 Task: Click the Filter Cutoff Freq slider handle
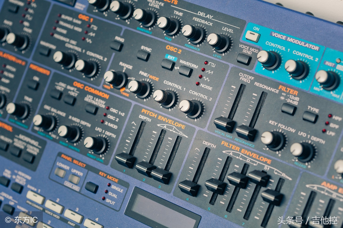coord(224,124)
